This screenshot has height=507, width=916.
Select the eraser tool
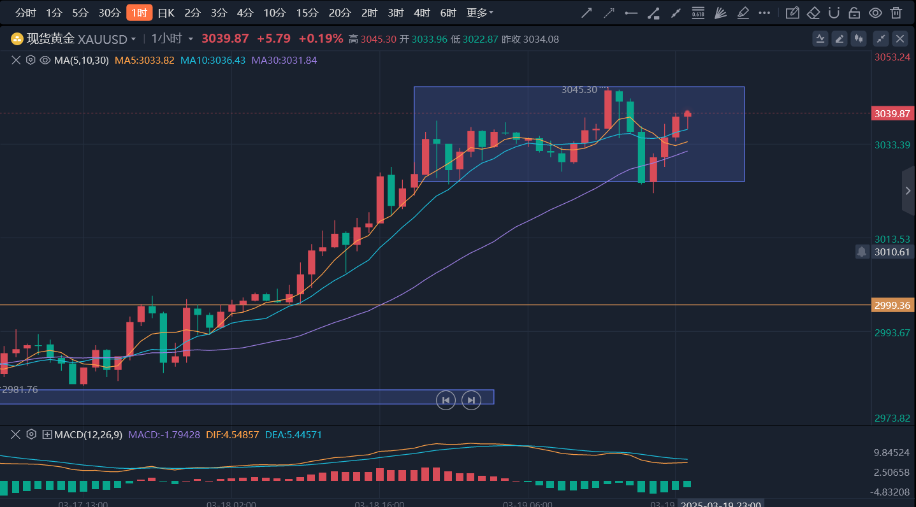coord(813,13)
